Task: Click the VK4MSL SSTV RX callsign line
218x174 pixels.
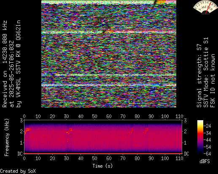Action: [18, 64]
